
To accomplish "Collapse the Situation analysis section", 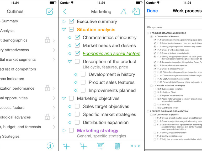I will (64, 30).
